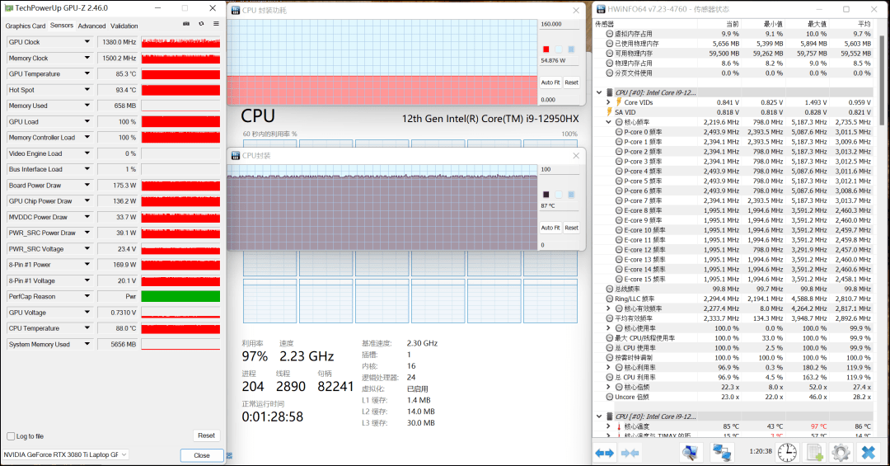Click red color swatch in CPU封装功耗 graph
The image size is (890, 466).
[546, 49]
